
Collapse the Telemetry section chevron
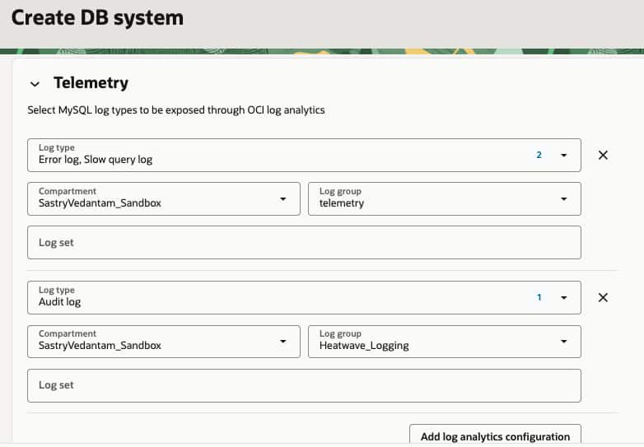[35, 83]
